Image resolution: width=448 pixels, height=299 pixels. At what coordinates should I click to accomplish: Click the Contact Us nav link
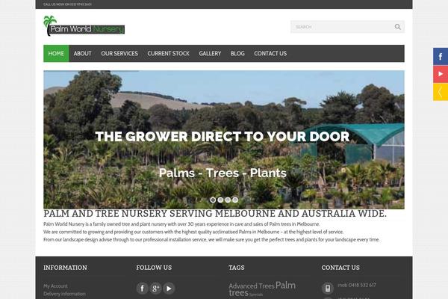[x=270, y=54]
